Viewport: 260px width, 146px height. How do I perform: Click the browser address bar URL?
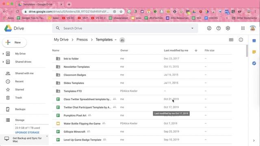[69, 12]
